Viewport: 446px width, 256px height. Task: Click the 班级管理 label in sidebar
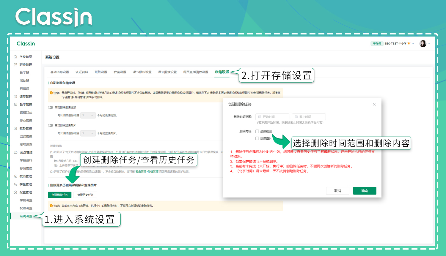point(26,65)
